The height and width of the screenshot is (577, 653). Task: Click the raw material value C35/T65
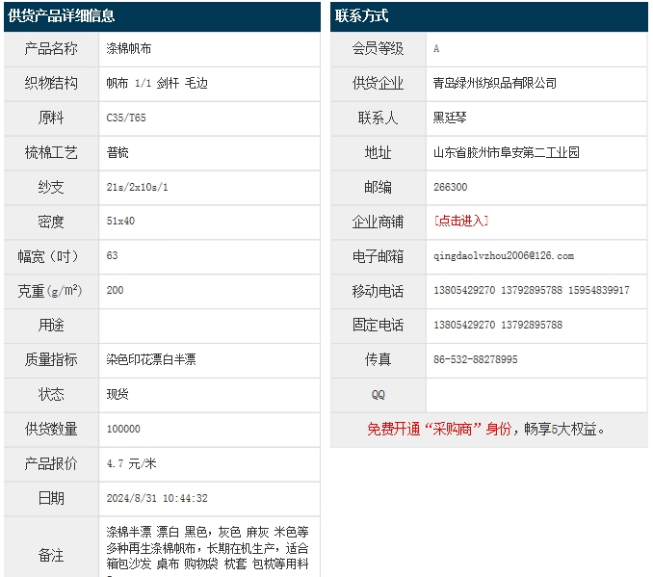[126, 118]
